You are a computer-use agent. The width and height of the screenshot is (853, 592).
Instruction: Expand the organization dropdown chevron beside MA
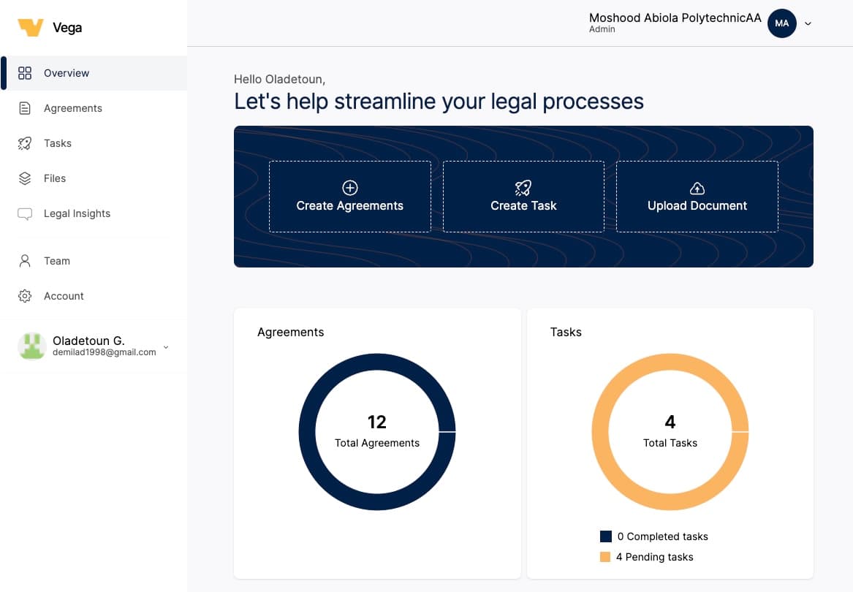pos(808,23)
